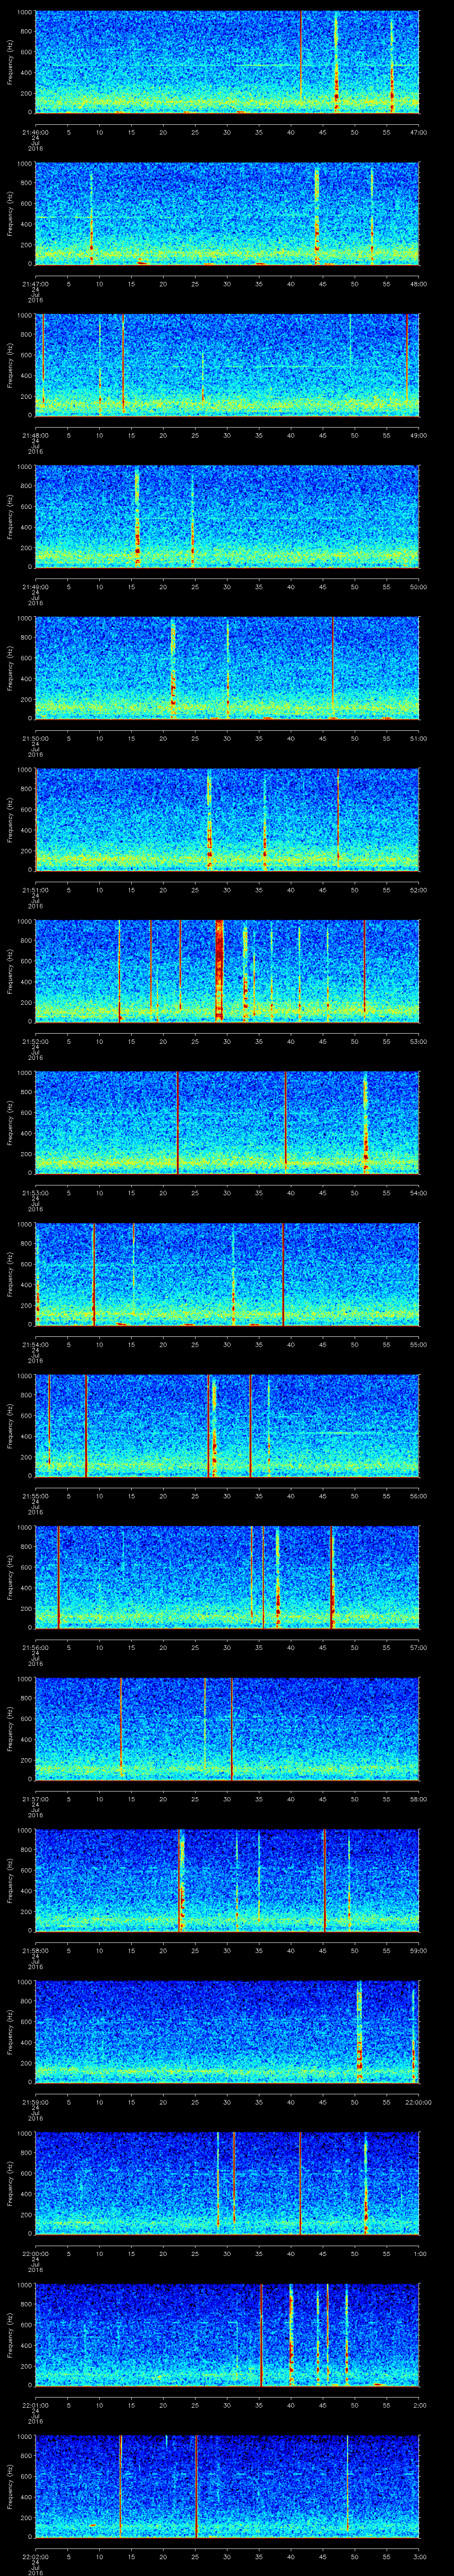Click the '57:00' end time label

click(x=418, y=1647)
